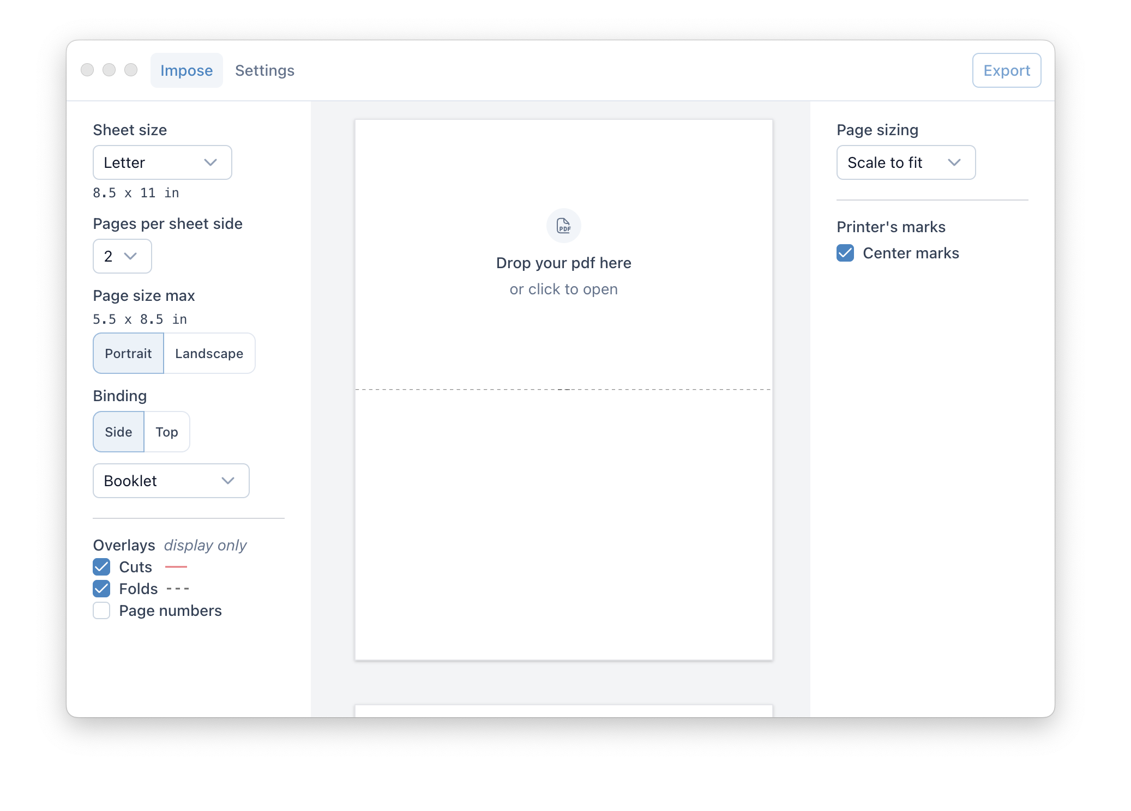This screenshot has height=811, width=1131.
Task: Click the Booklet dropdown chevron arrow
Action: [228, 481]
